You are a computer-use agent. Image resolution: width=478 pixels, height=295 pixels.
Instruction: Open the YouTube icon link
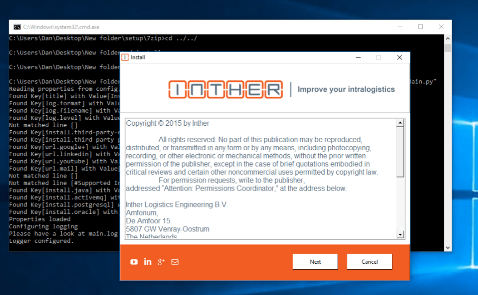134,262
